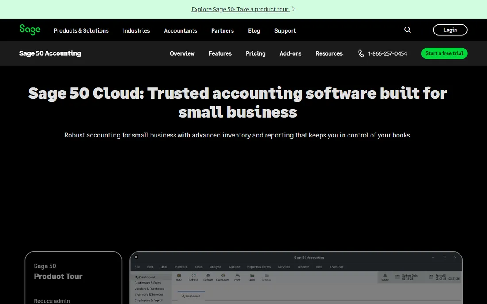
Task: Open Lists menu in Sage 50 window
Action: (x=164, y=267)
